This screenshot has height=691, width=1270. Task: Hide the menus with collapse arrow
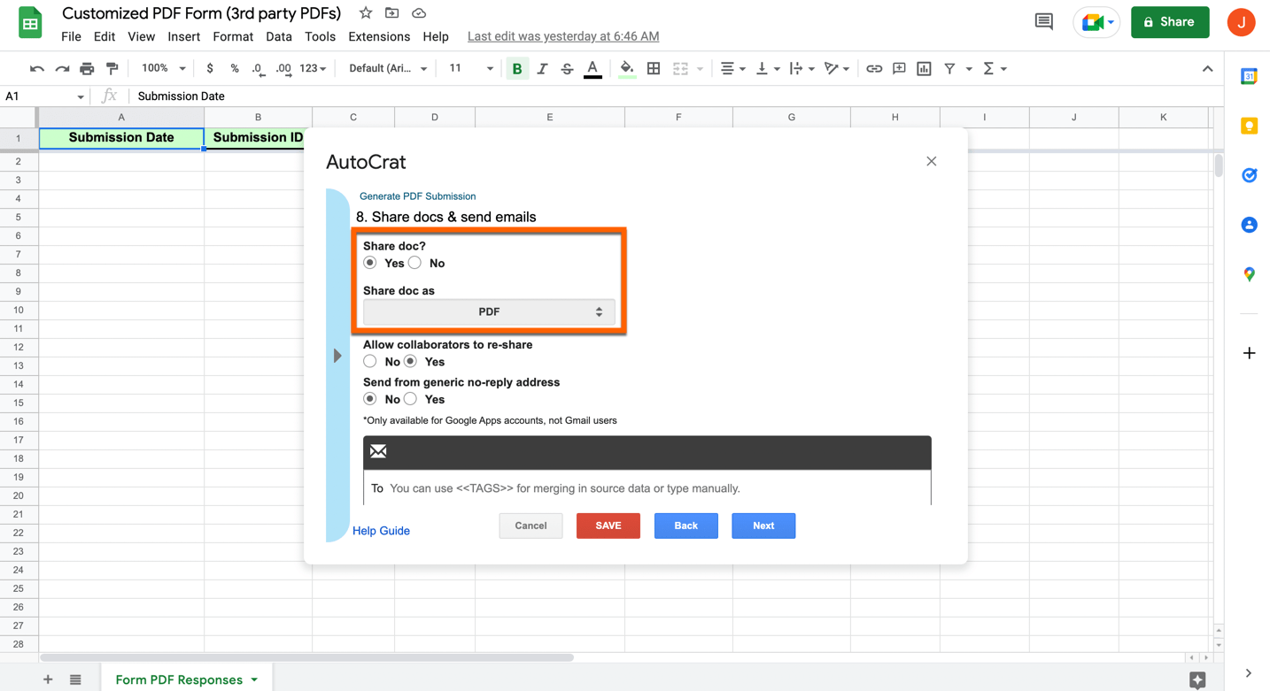(x=1207, y=68)
